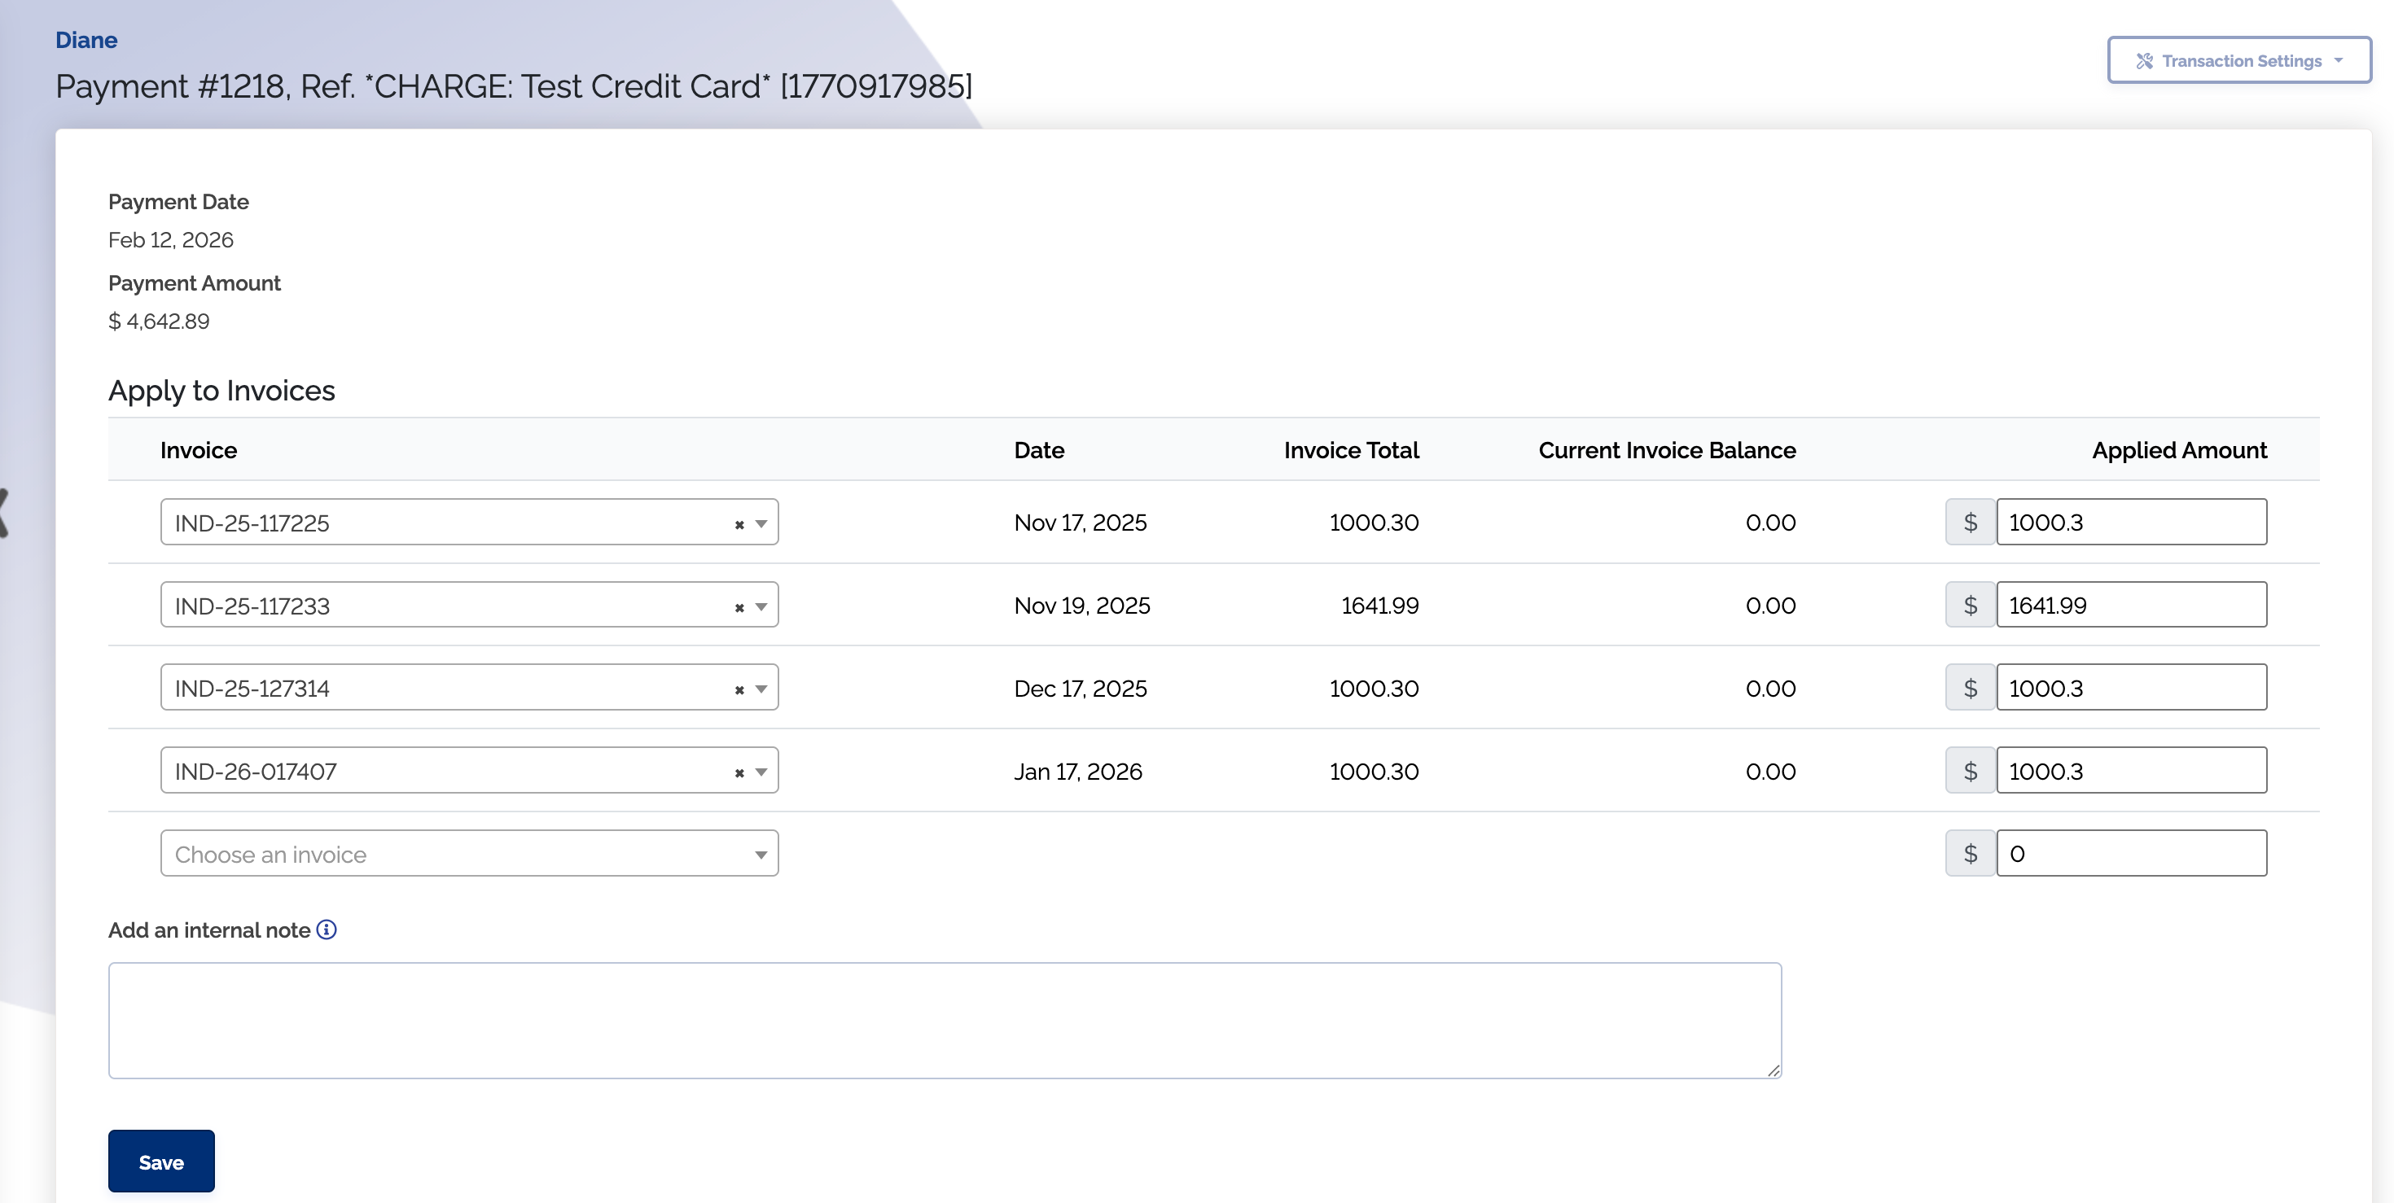Click the dollar sign on the empty invoice row
The width and height of the screenshot is (2394, 1203).
[1969, 854]
